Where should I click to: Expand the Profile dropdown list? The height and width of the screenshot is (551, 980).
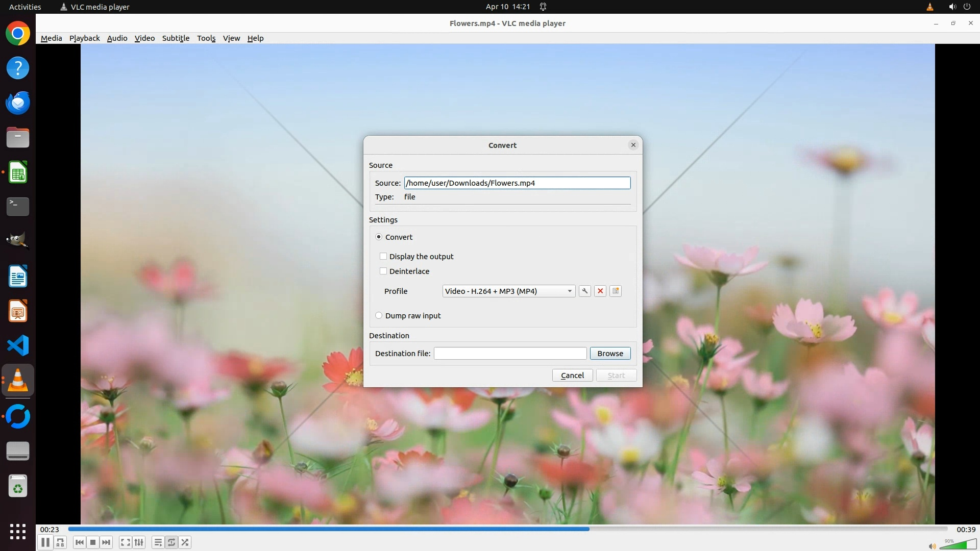(x=569, y=291)
